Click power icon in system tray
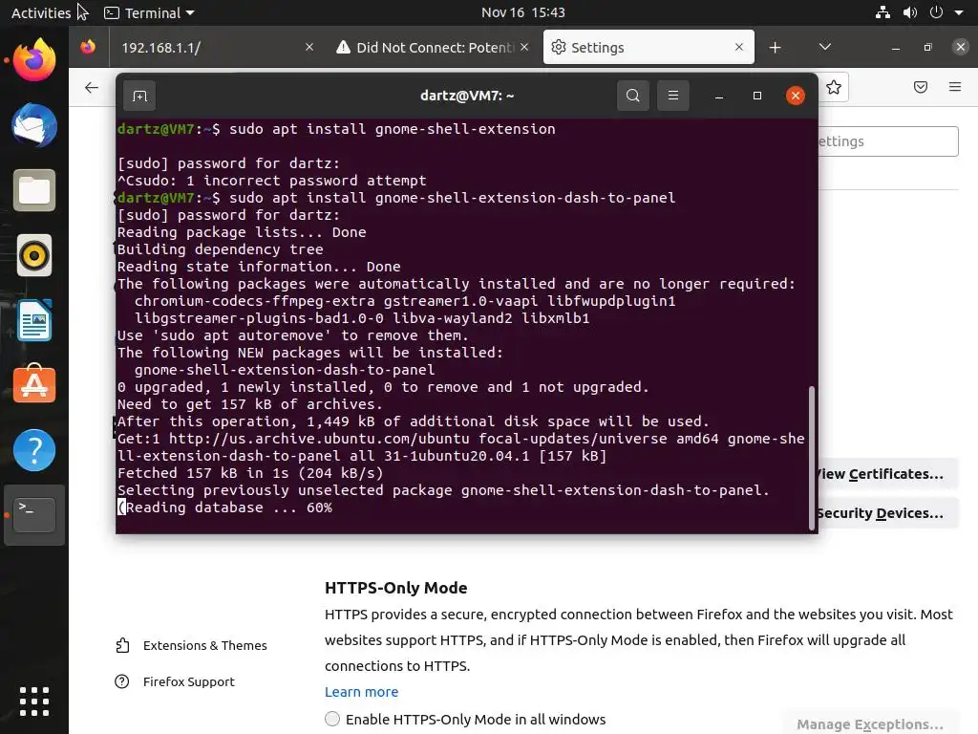The height and width of the screenshot is (734, 978). point(936,12)
